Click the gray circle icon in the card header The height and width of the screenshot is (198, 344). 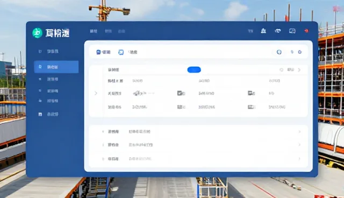(x=281, y=70)
